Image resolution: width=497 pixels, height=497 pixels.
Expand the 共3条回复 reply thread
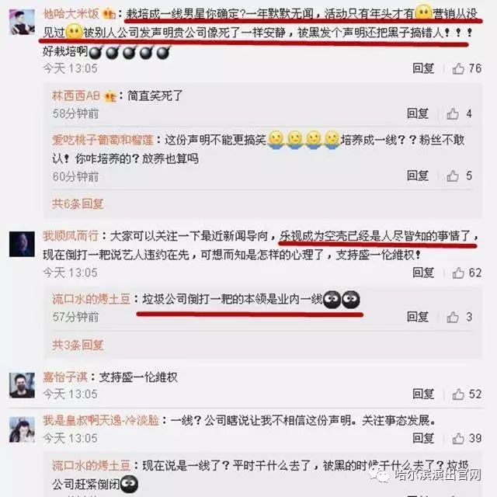(78, 345)
